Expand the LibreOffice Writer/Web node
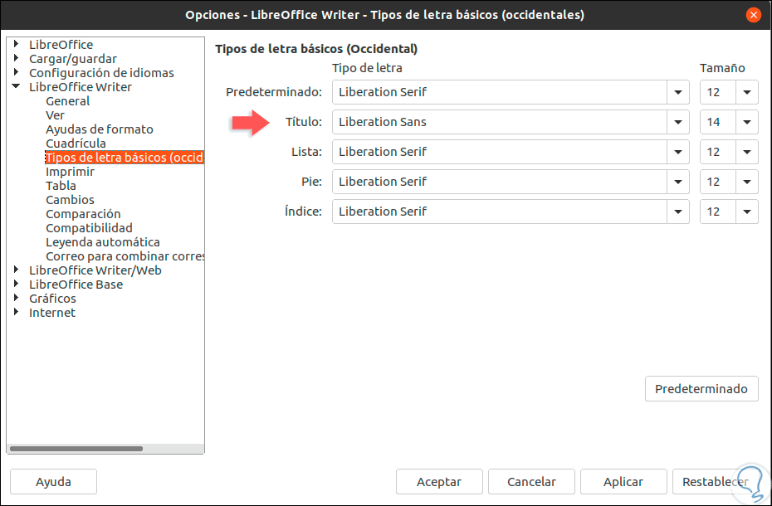772x506 pixels. click(x=17, y=270)
